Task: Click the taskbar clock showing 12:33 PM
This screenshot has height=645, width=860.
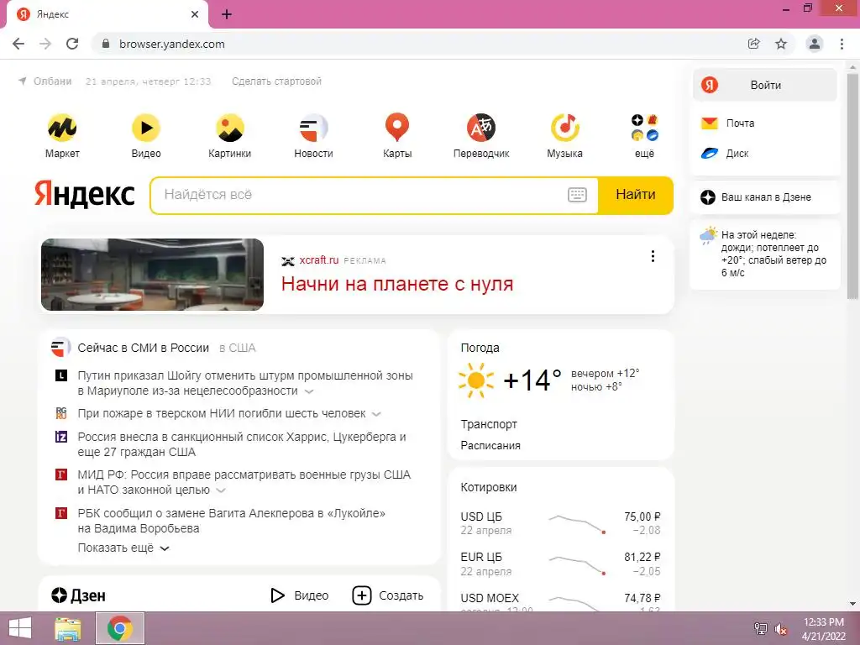Action: pyautogui.click(x=823, y=629)
